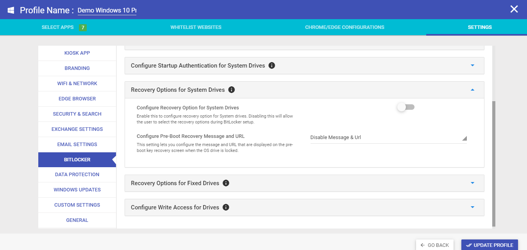
Task: Expand Configure Startup Authentication for System Drives
Action: pyautogui.click(x=304, y=66)
